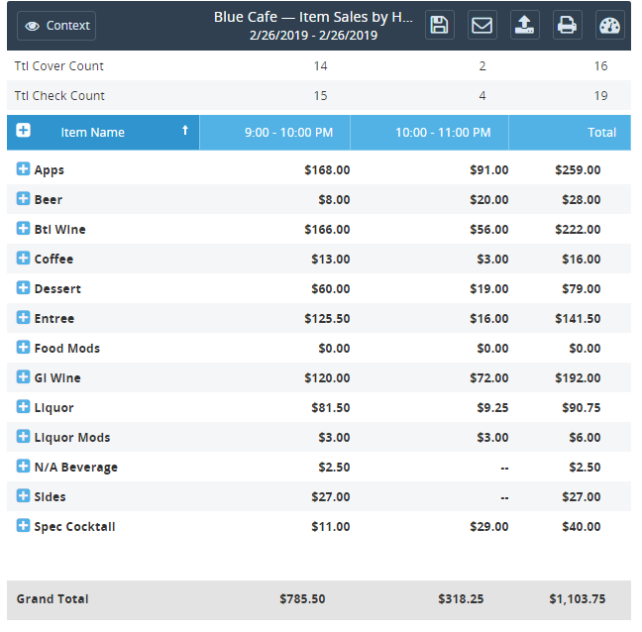Expand the Spec Cocktail category row
The height and width of the screenshot is (632, 642).
click(x=24, y=526)
